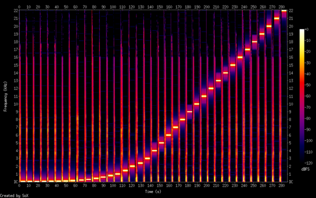The height and width of the screenshot is (198, 316).
Task: Click the 'Created by SoX' text
Action: point(14,196)
